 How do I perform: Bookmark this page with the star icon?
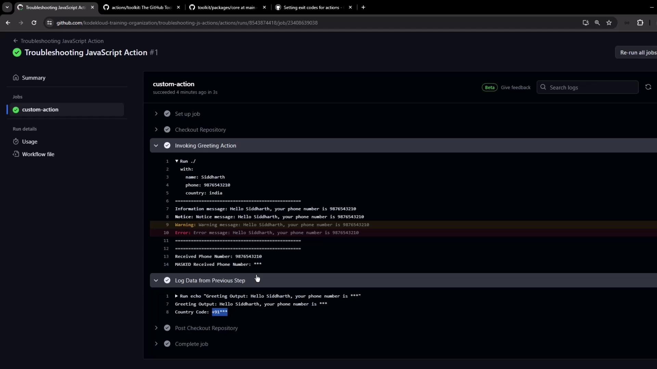[609, 23]
